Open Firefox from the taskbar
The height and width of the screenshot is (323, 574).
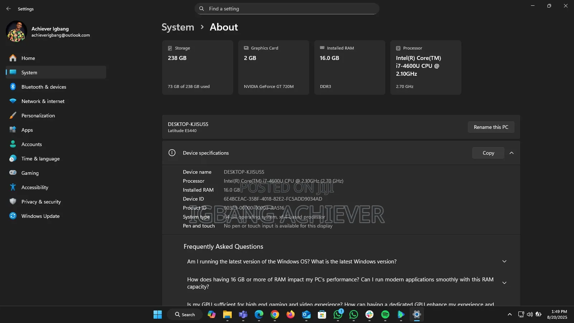point(291,315)
